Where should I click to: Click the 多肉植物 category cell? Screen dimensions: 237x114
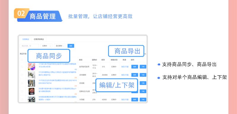pos(82,75)
